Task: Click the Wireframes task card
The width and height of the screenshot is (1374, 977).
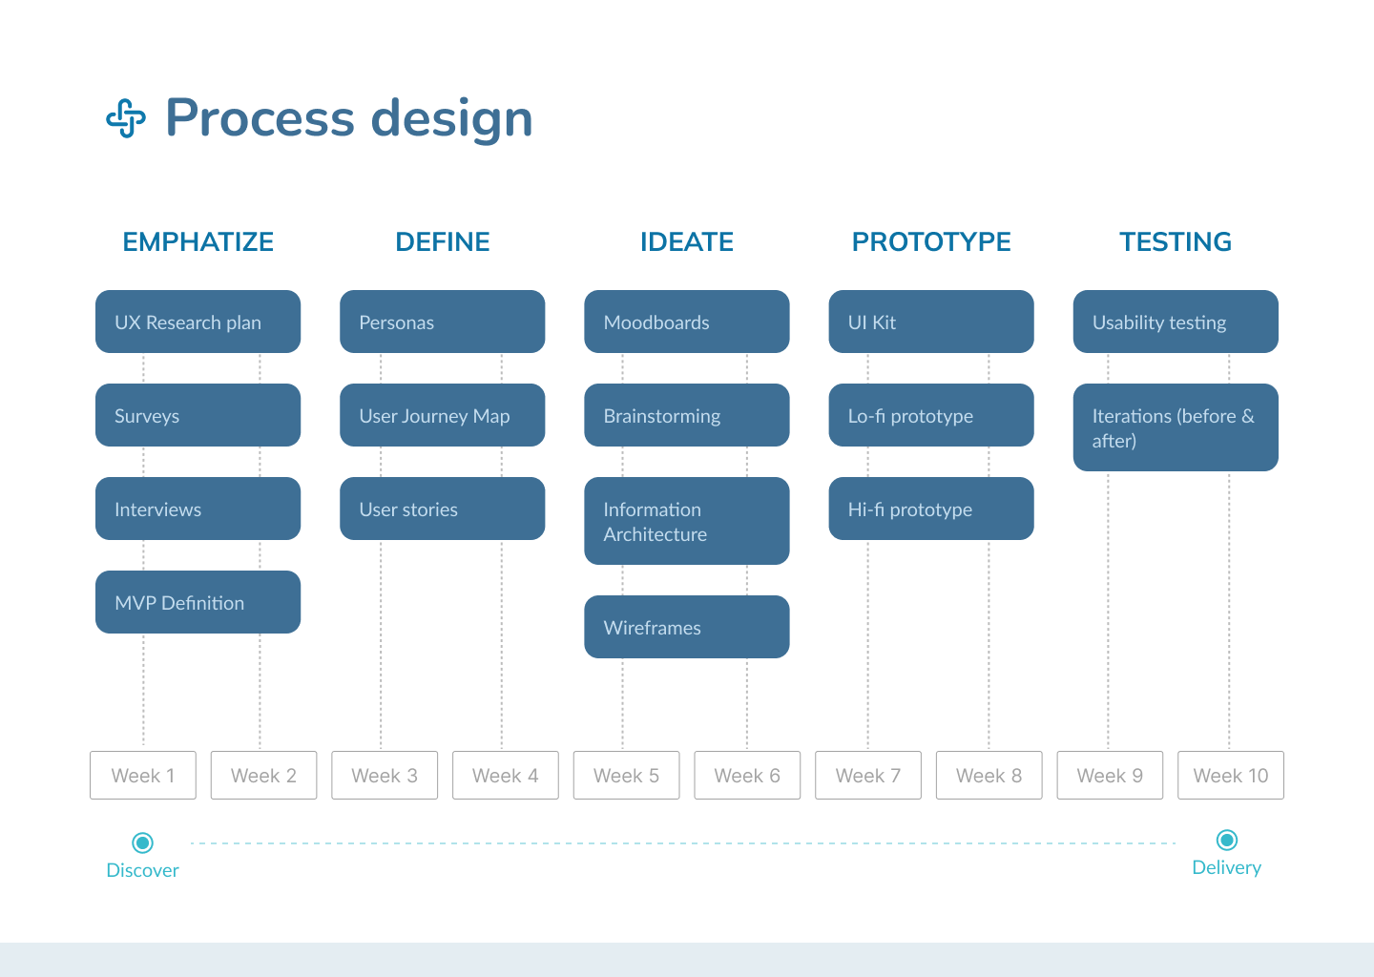Action: (x=686, y=627)
